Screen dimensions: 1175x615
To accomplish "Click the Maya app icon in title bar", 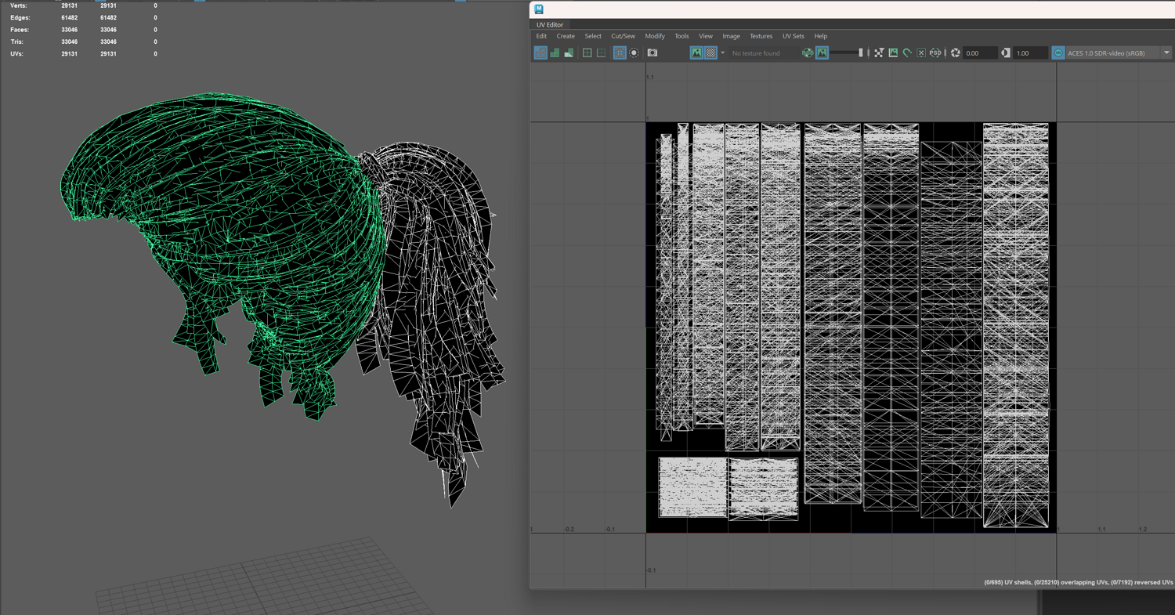I will coord(539,9).
